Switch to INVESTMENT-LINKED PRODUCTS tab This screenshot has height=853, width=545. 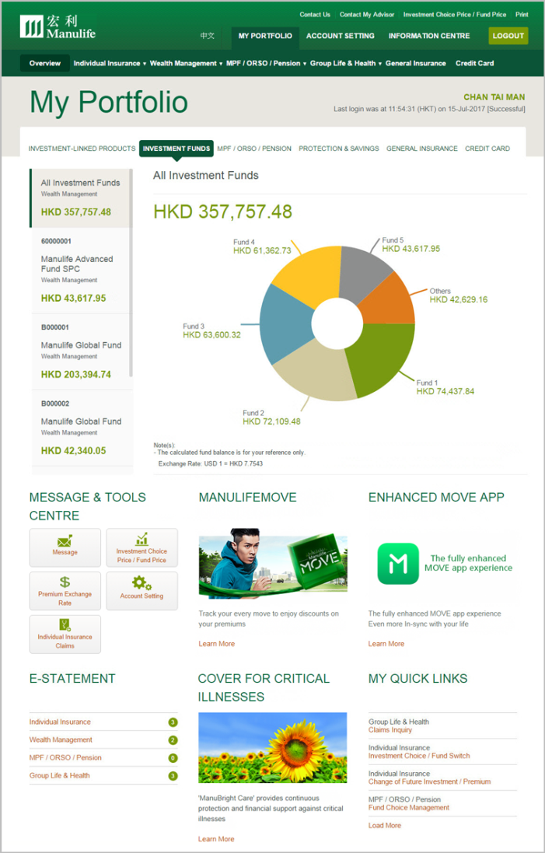[x=82, y=148]
